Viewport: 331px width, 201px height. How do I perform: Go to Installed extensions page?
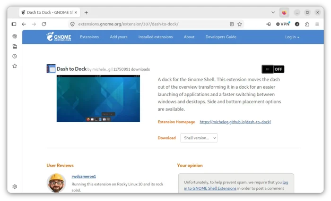pyautogui.click(x=156, y=37)
